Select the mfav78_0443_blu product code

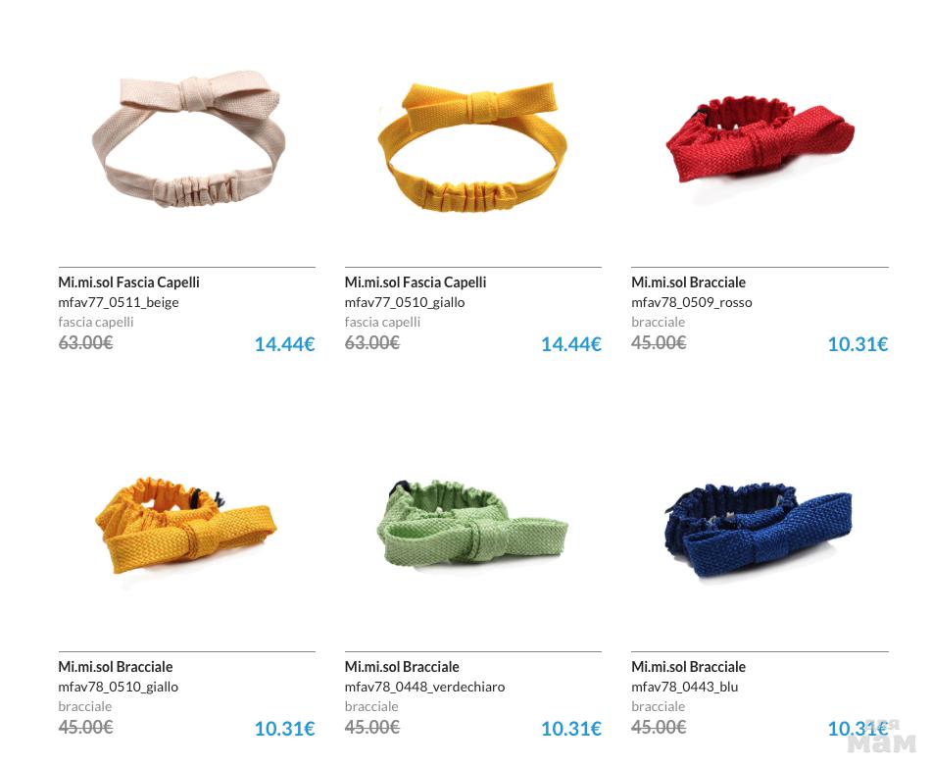pyautogui.click(x=685, y=687)
